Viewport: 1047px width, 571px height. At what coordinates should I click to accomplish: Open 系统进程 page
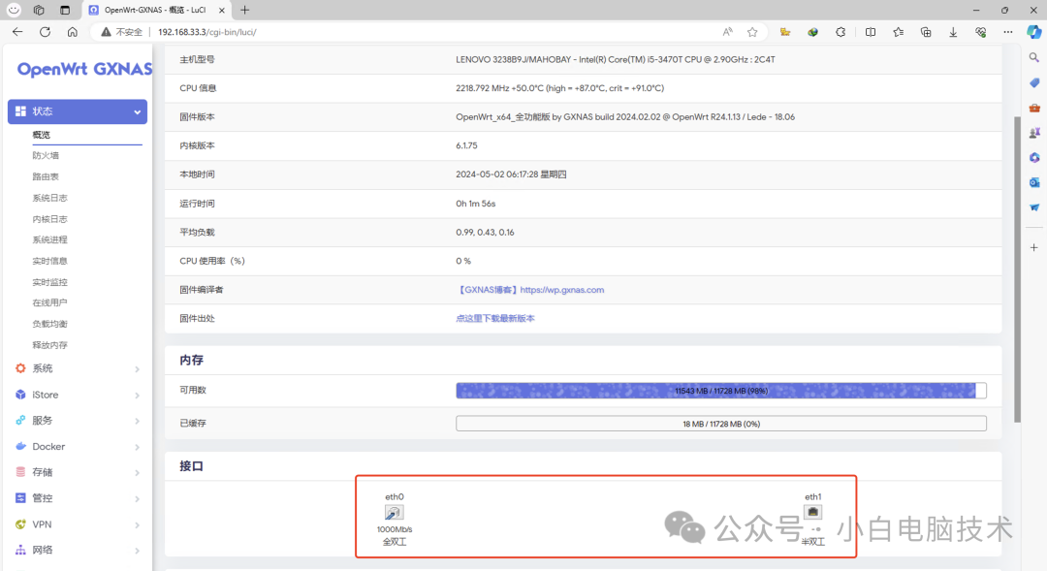[x=50, y=239]
